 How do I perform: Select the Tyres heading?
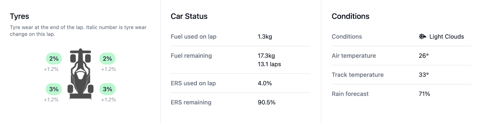tap(20, 16)
